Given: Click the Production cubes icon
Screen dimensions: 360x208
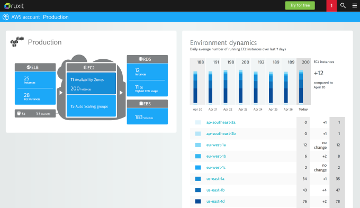Looking at the screenshot, I should [x=17, y=42].
